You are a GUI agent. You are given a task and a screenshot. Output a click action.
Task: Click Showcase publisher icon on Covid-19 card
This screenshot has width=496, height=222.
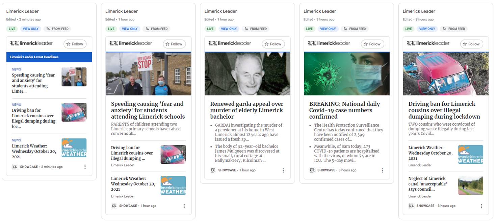coord(312,170)
